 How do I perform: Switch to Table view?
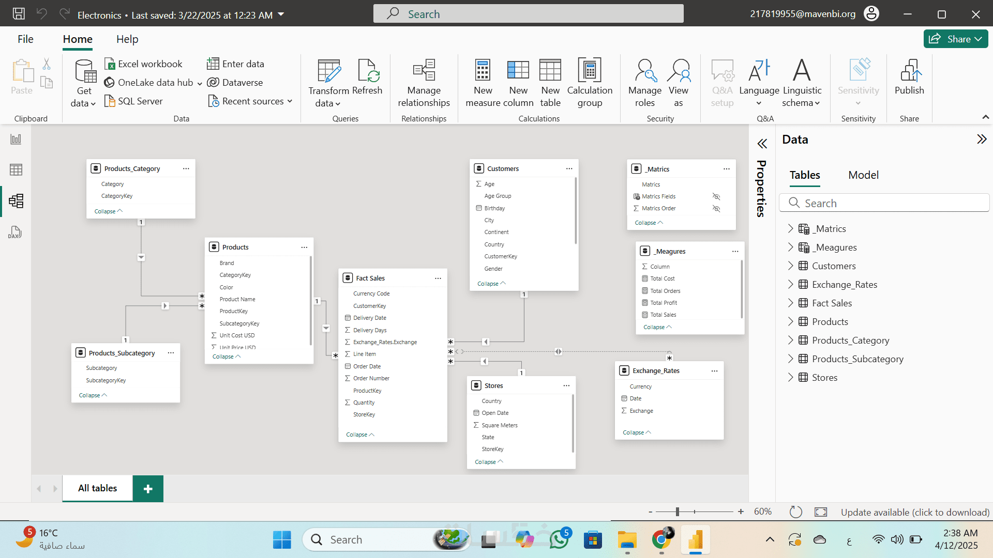16,170
